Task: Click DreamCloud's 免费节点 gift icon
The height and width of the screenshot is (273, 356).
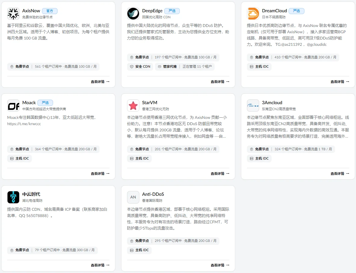Action: 251,57
